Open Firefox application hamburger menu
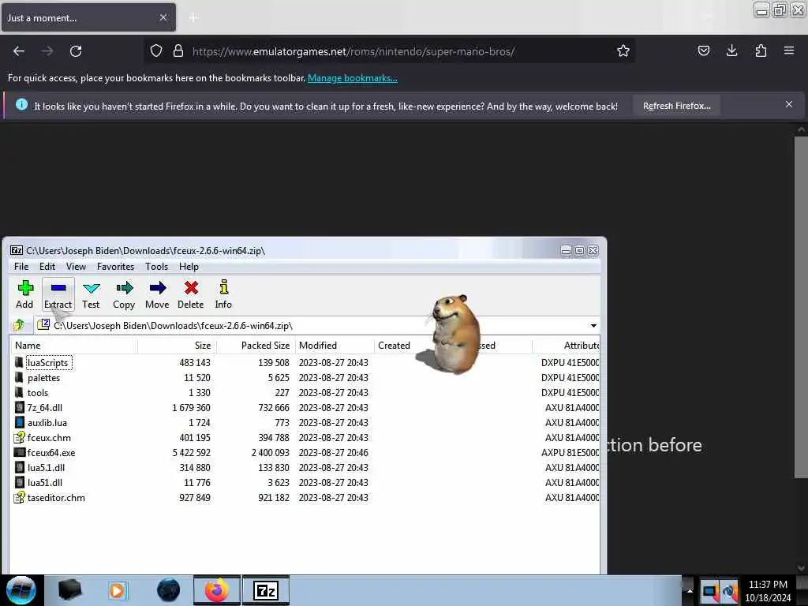Viewport: 808px width, 606px height. click(x=789, y=50)
